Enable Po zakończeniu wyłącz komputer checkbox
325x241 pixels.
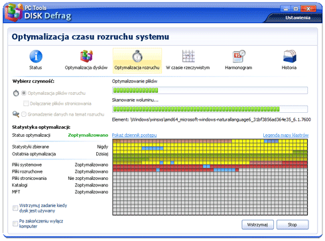pos(15,224)
